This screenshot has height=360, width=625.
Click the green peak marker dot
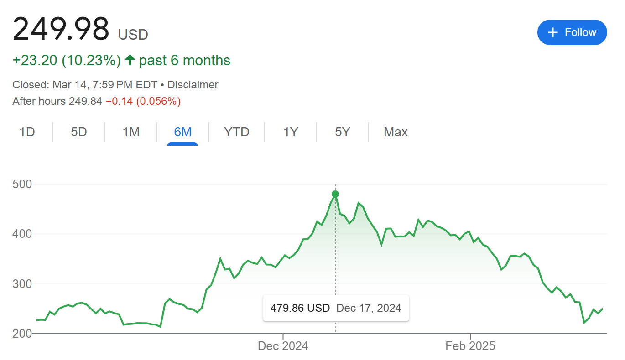coord(335,194)
